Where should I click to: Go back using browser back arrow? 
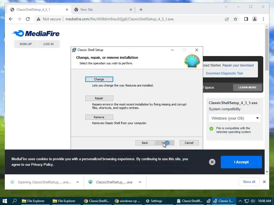pos(11,19)
